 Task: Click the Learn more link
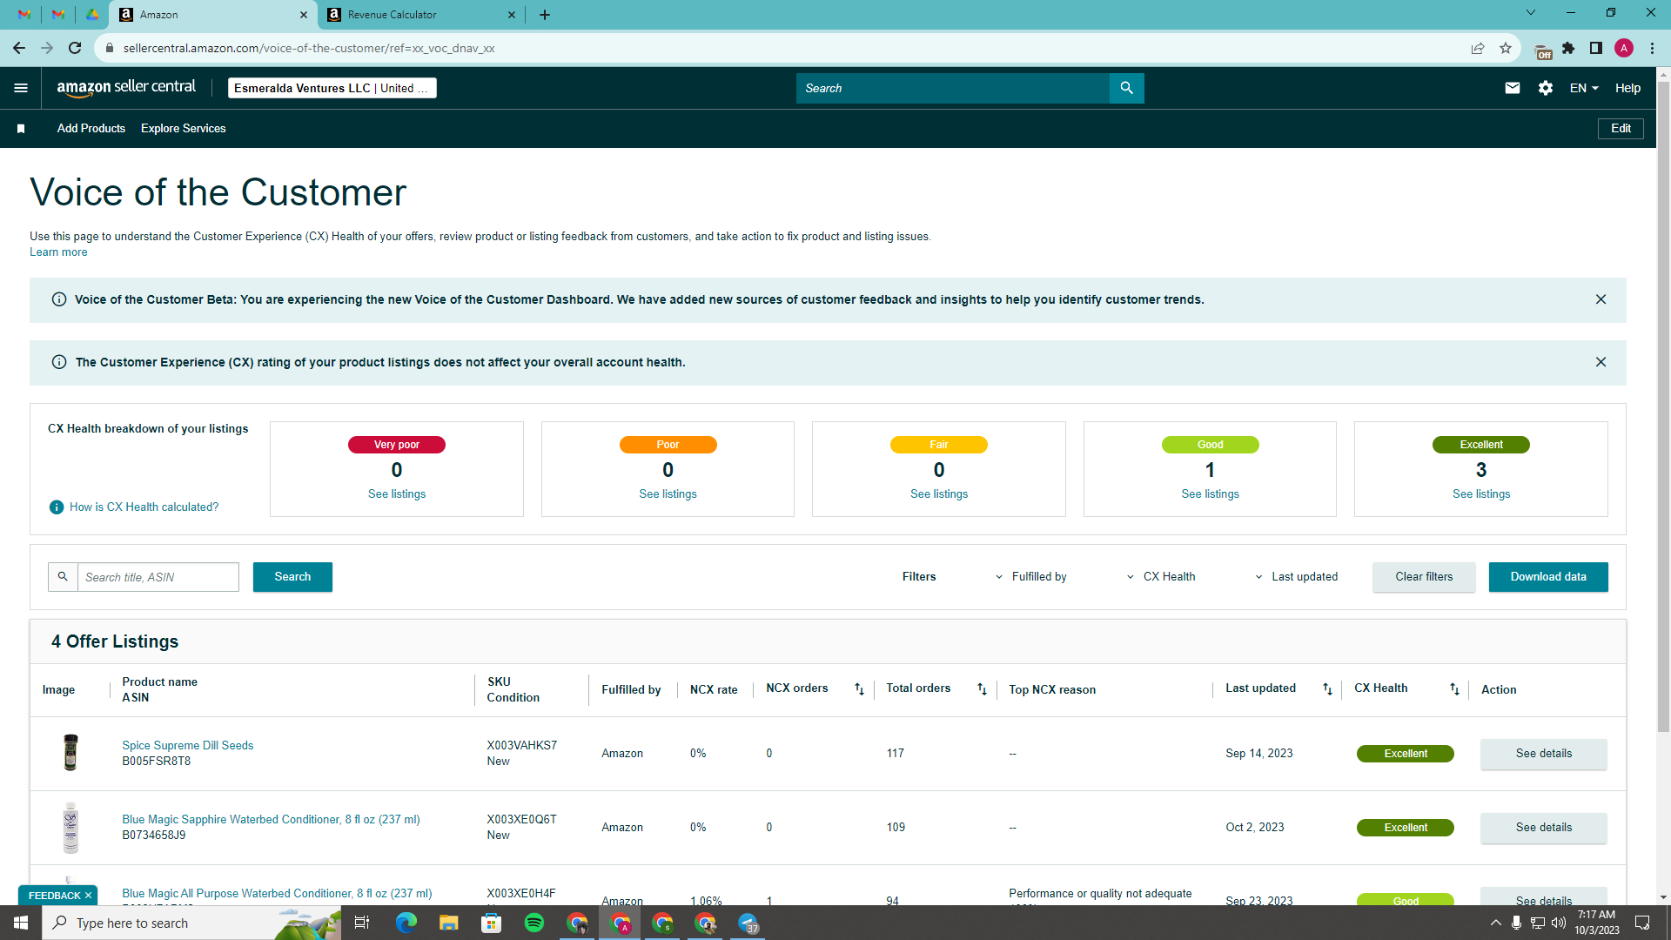(x=58, y=252)
